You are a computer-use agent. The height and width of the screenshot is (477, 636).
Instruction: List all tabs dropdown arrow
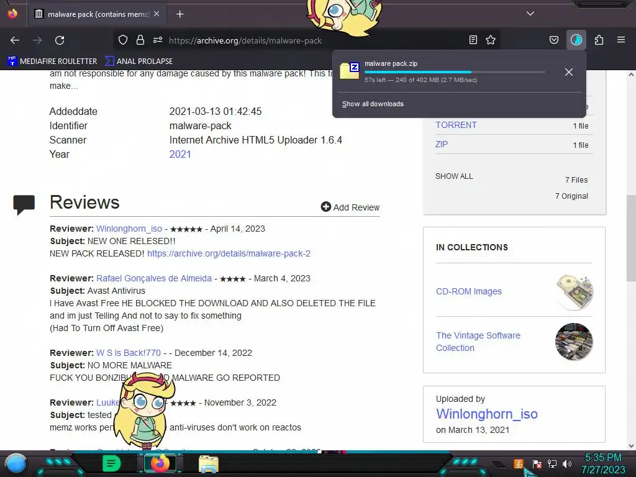(x=530, y=14)
